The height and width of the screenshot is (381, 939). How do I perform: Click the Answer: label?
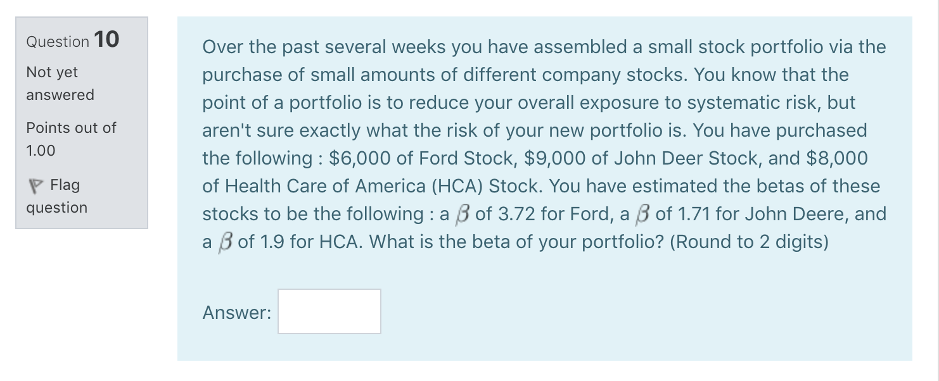point(236,313)
